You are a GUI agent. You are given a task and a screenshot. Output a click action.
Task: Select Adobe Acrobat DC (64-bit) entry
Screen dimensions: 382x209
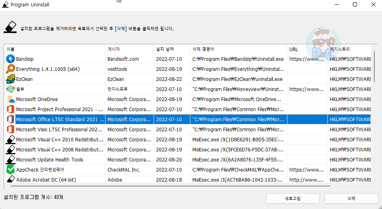46,180
